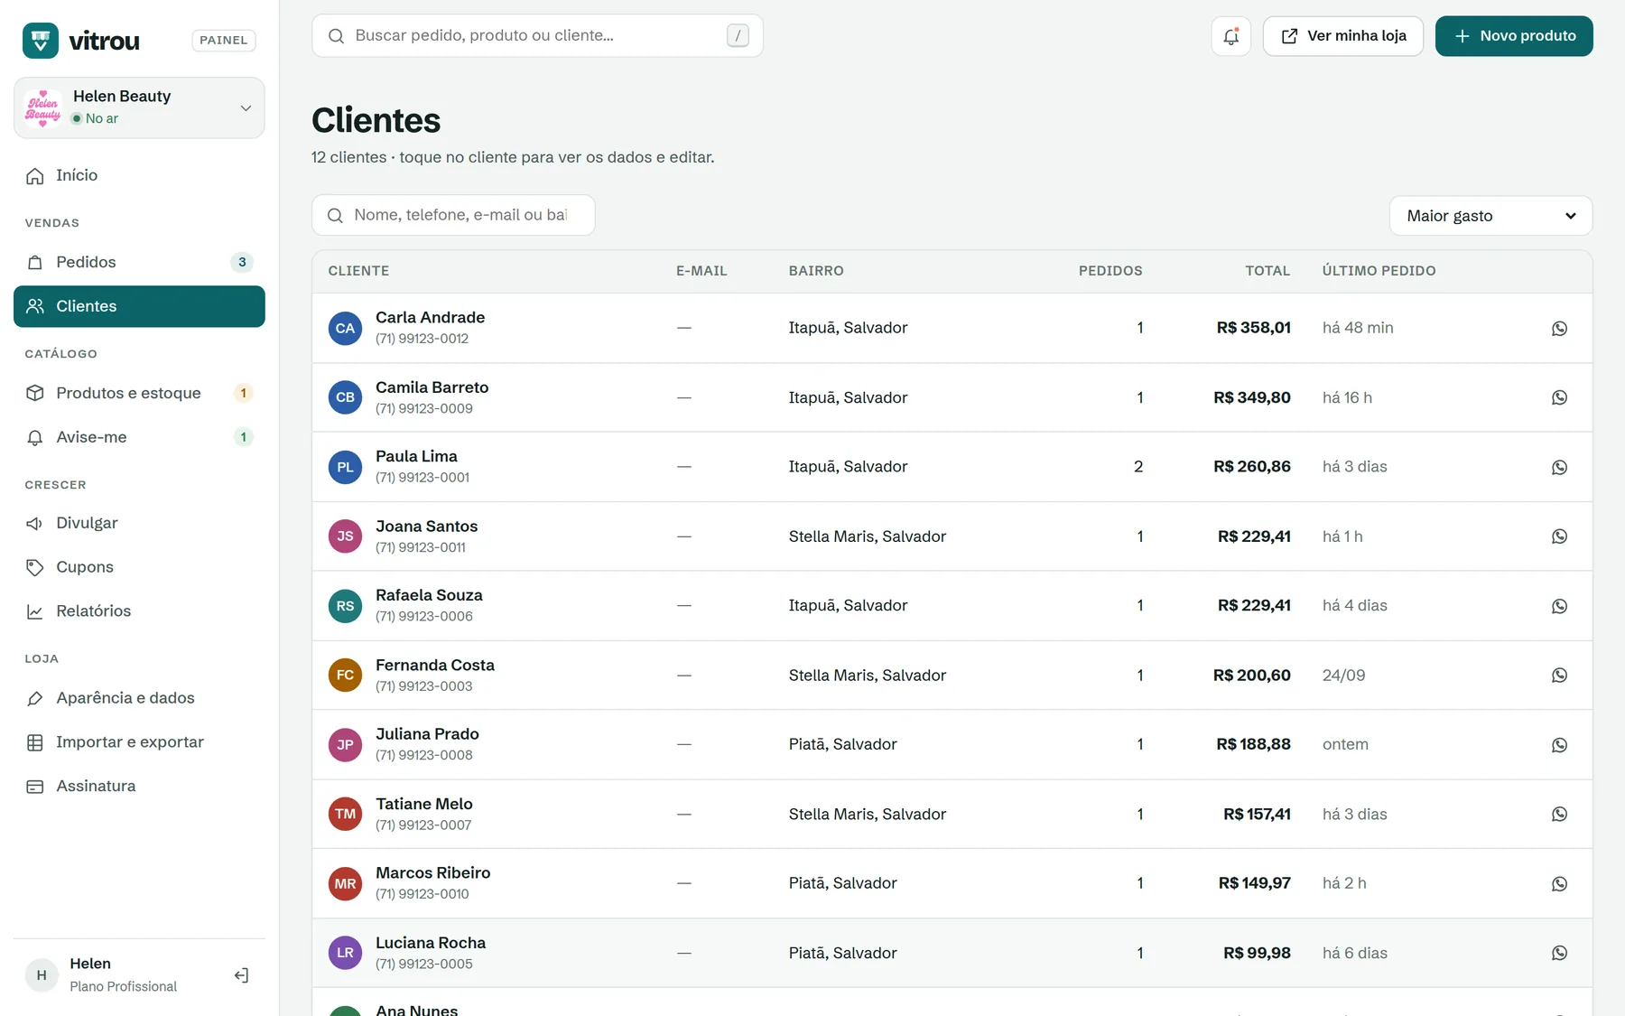Open Produtos e estoque section
This screenshot has height=1016, width=1625.
139,393
